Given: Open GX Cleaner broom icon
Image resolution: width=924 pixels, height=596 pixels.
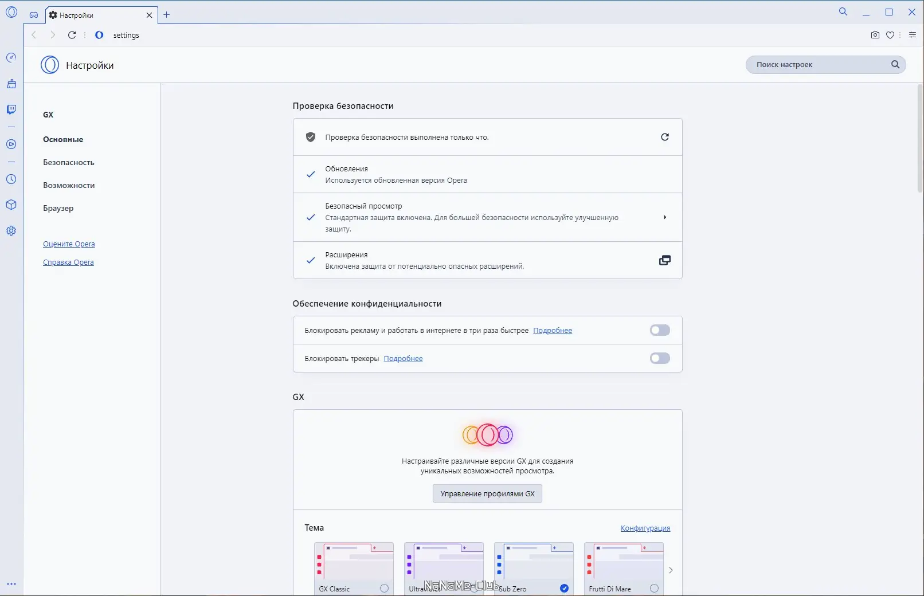Looking at the screenshot, I should (11, 84).
